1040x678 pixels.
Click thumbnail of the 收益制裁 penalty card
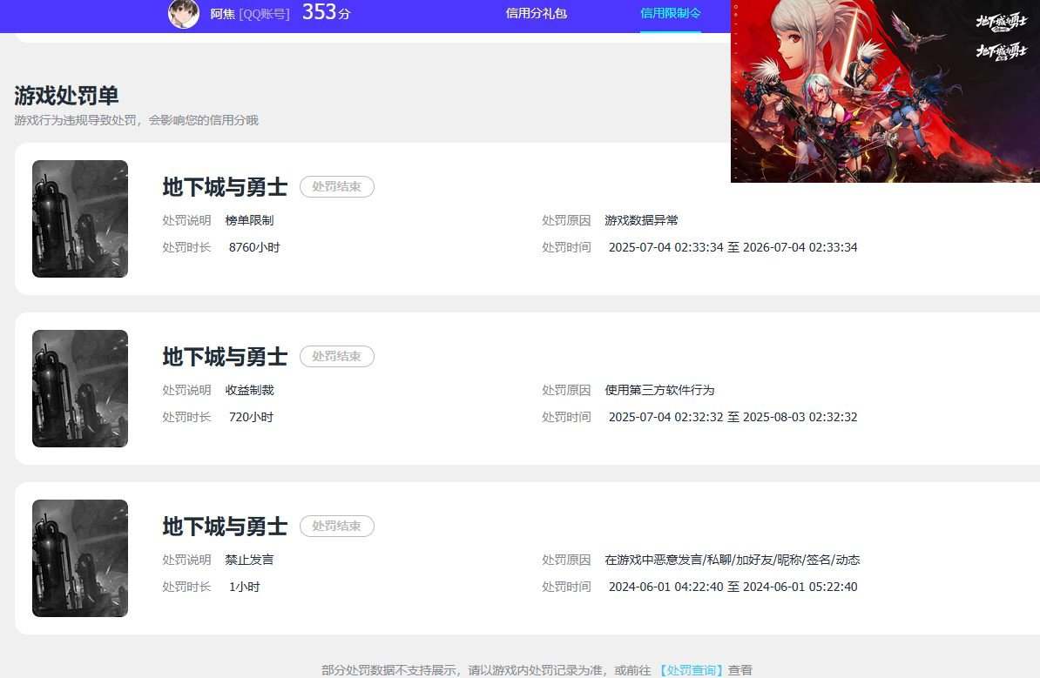coord(80,388)
